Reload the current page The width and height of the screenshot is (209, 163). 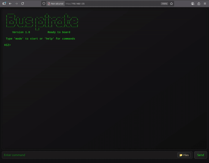pyautogui.click(x=23, y=4)
